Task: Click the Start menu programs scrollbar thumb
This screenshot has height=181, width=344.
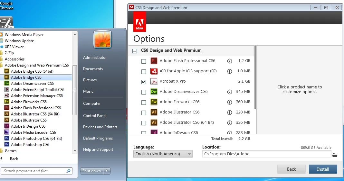Action: [x=75, y=90]
